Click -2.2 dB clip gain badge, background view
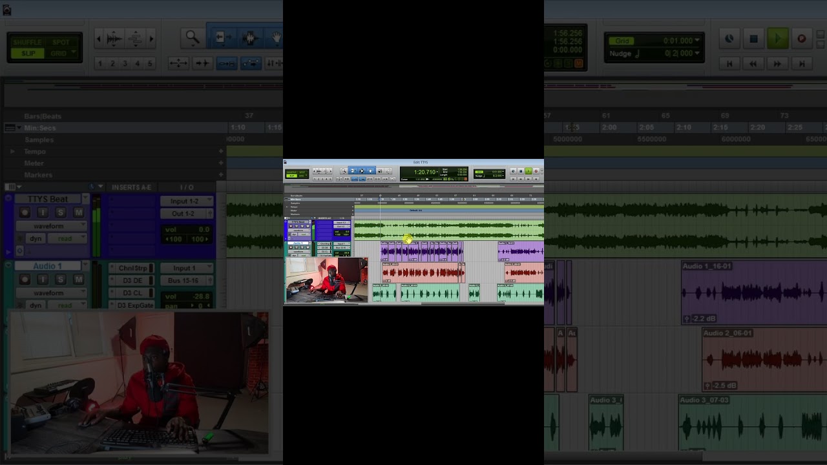This screenshot has height=465, width=827. [701, 318]
